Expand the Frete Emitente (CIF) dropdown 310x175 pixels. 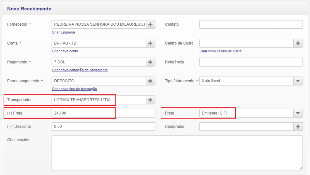pos(298,113)
